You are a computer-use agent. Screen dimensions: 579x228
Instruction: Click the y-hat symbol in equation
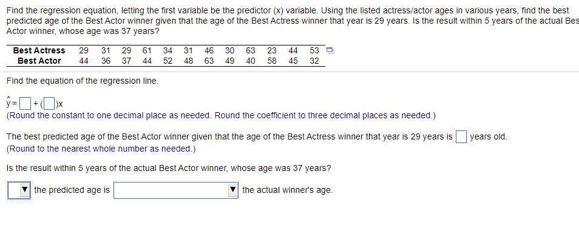pos(9,102)
